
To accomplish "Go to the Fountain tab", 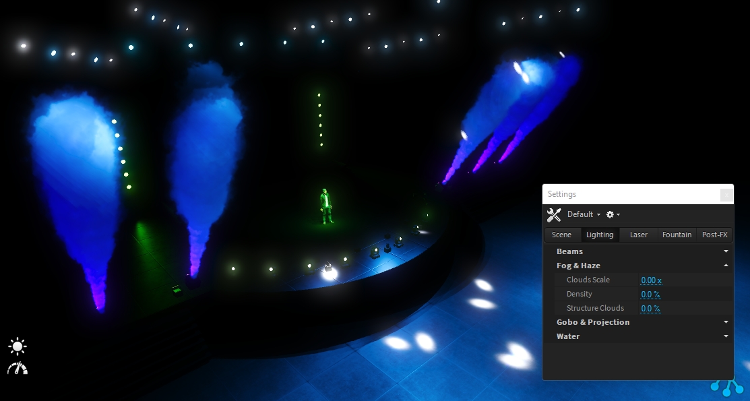I will [x=677, y=235].
